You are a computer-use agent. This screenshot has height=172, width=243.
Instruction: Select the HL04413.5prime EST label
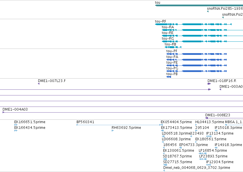(x=210, y=122)
